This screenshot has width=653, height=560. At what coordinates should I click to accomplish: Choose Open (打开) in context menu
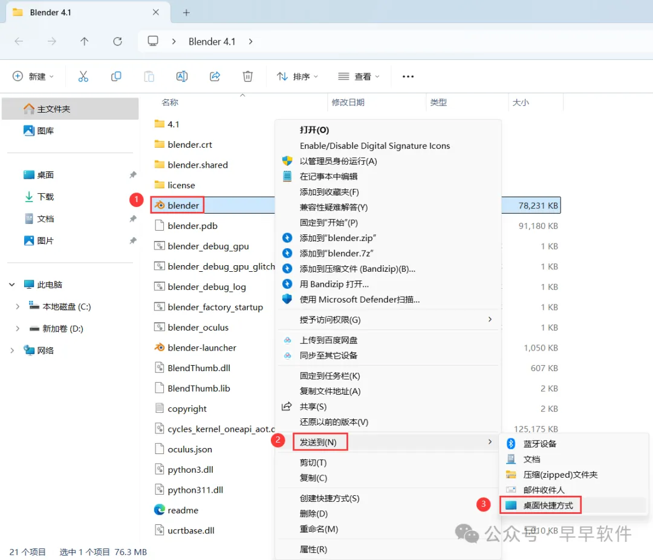point(314,130)
